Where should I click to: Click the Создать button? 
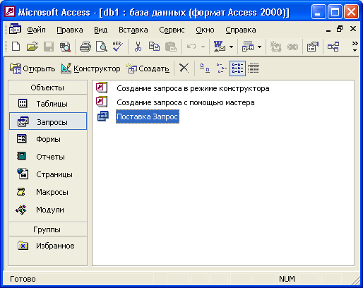(148, 68)
